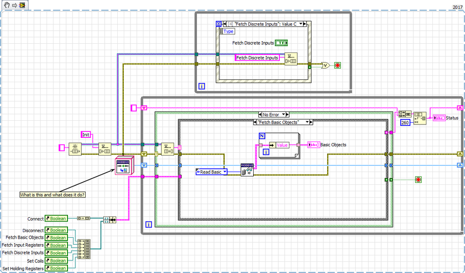Open the Read Basic enum constant
Image resolution: width=465 pixels, height=273 pixels.
(x=212, y=172)
